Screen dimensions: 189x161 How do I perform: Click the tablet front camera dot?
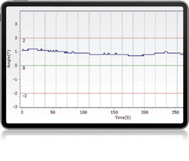(x=94, y=4)
